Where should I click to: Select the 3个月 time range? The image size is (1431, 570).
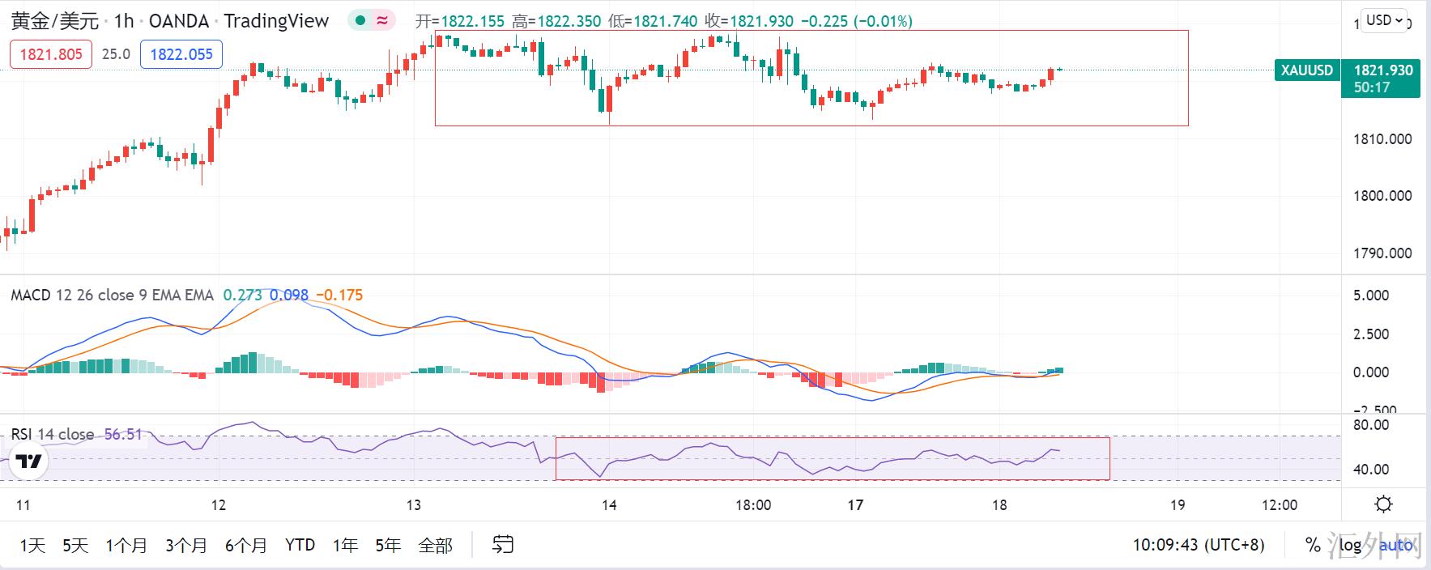pos(185,545)
